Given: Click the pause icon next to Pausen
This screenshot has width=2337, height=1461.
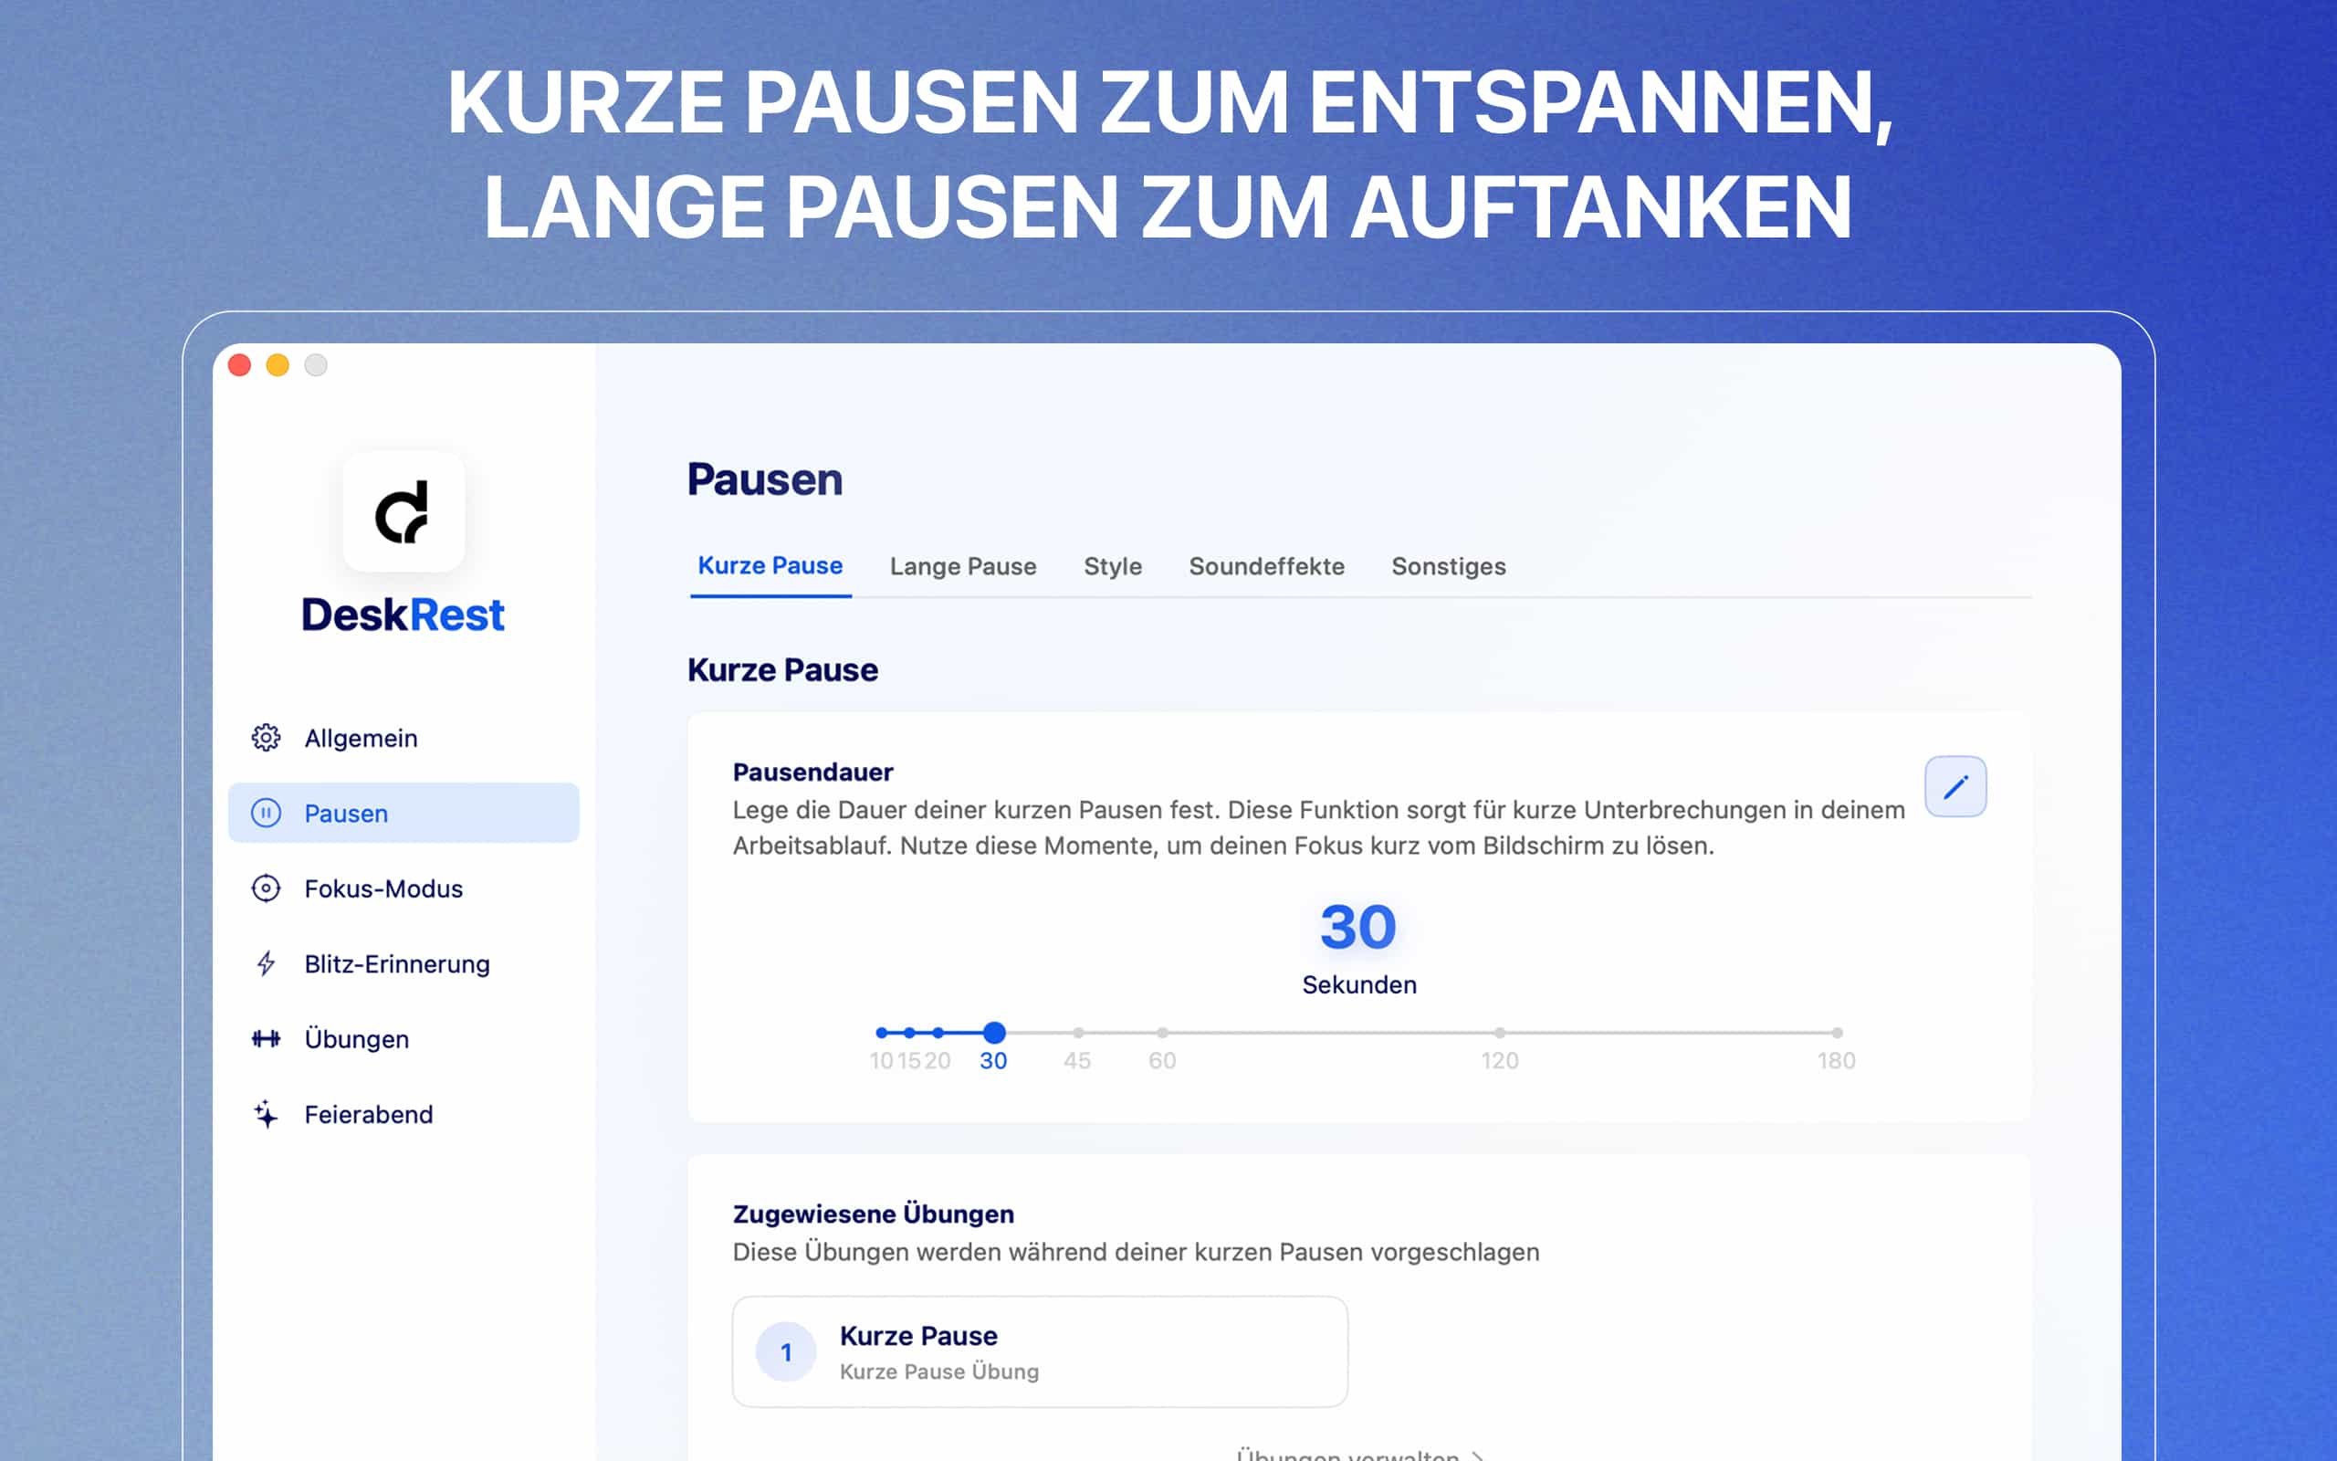Looking at the screenshot, I should 267,813.
